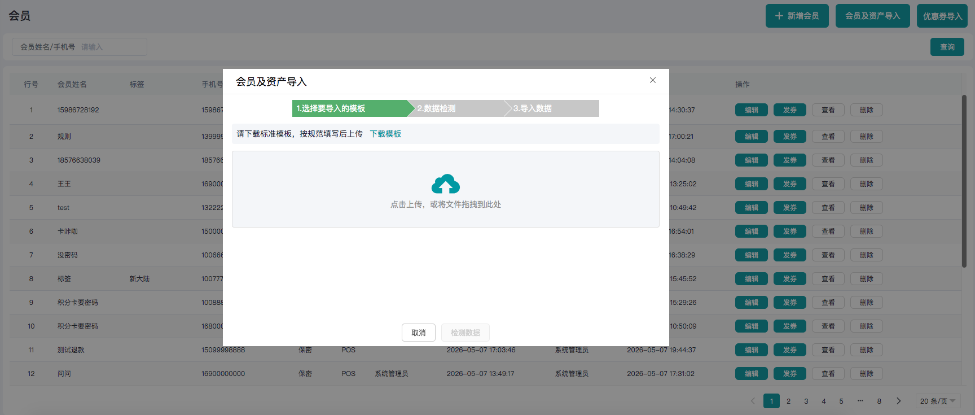
Task: Open the 20 条/页 page size dropdown
Action: (x=938, y=401)
